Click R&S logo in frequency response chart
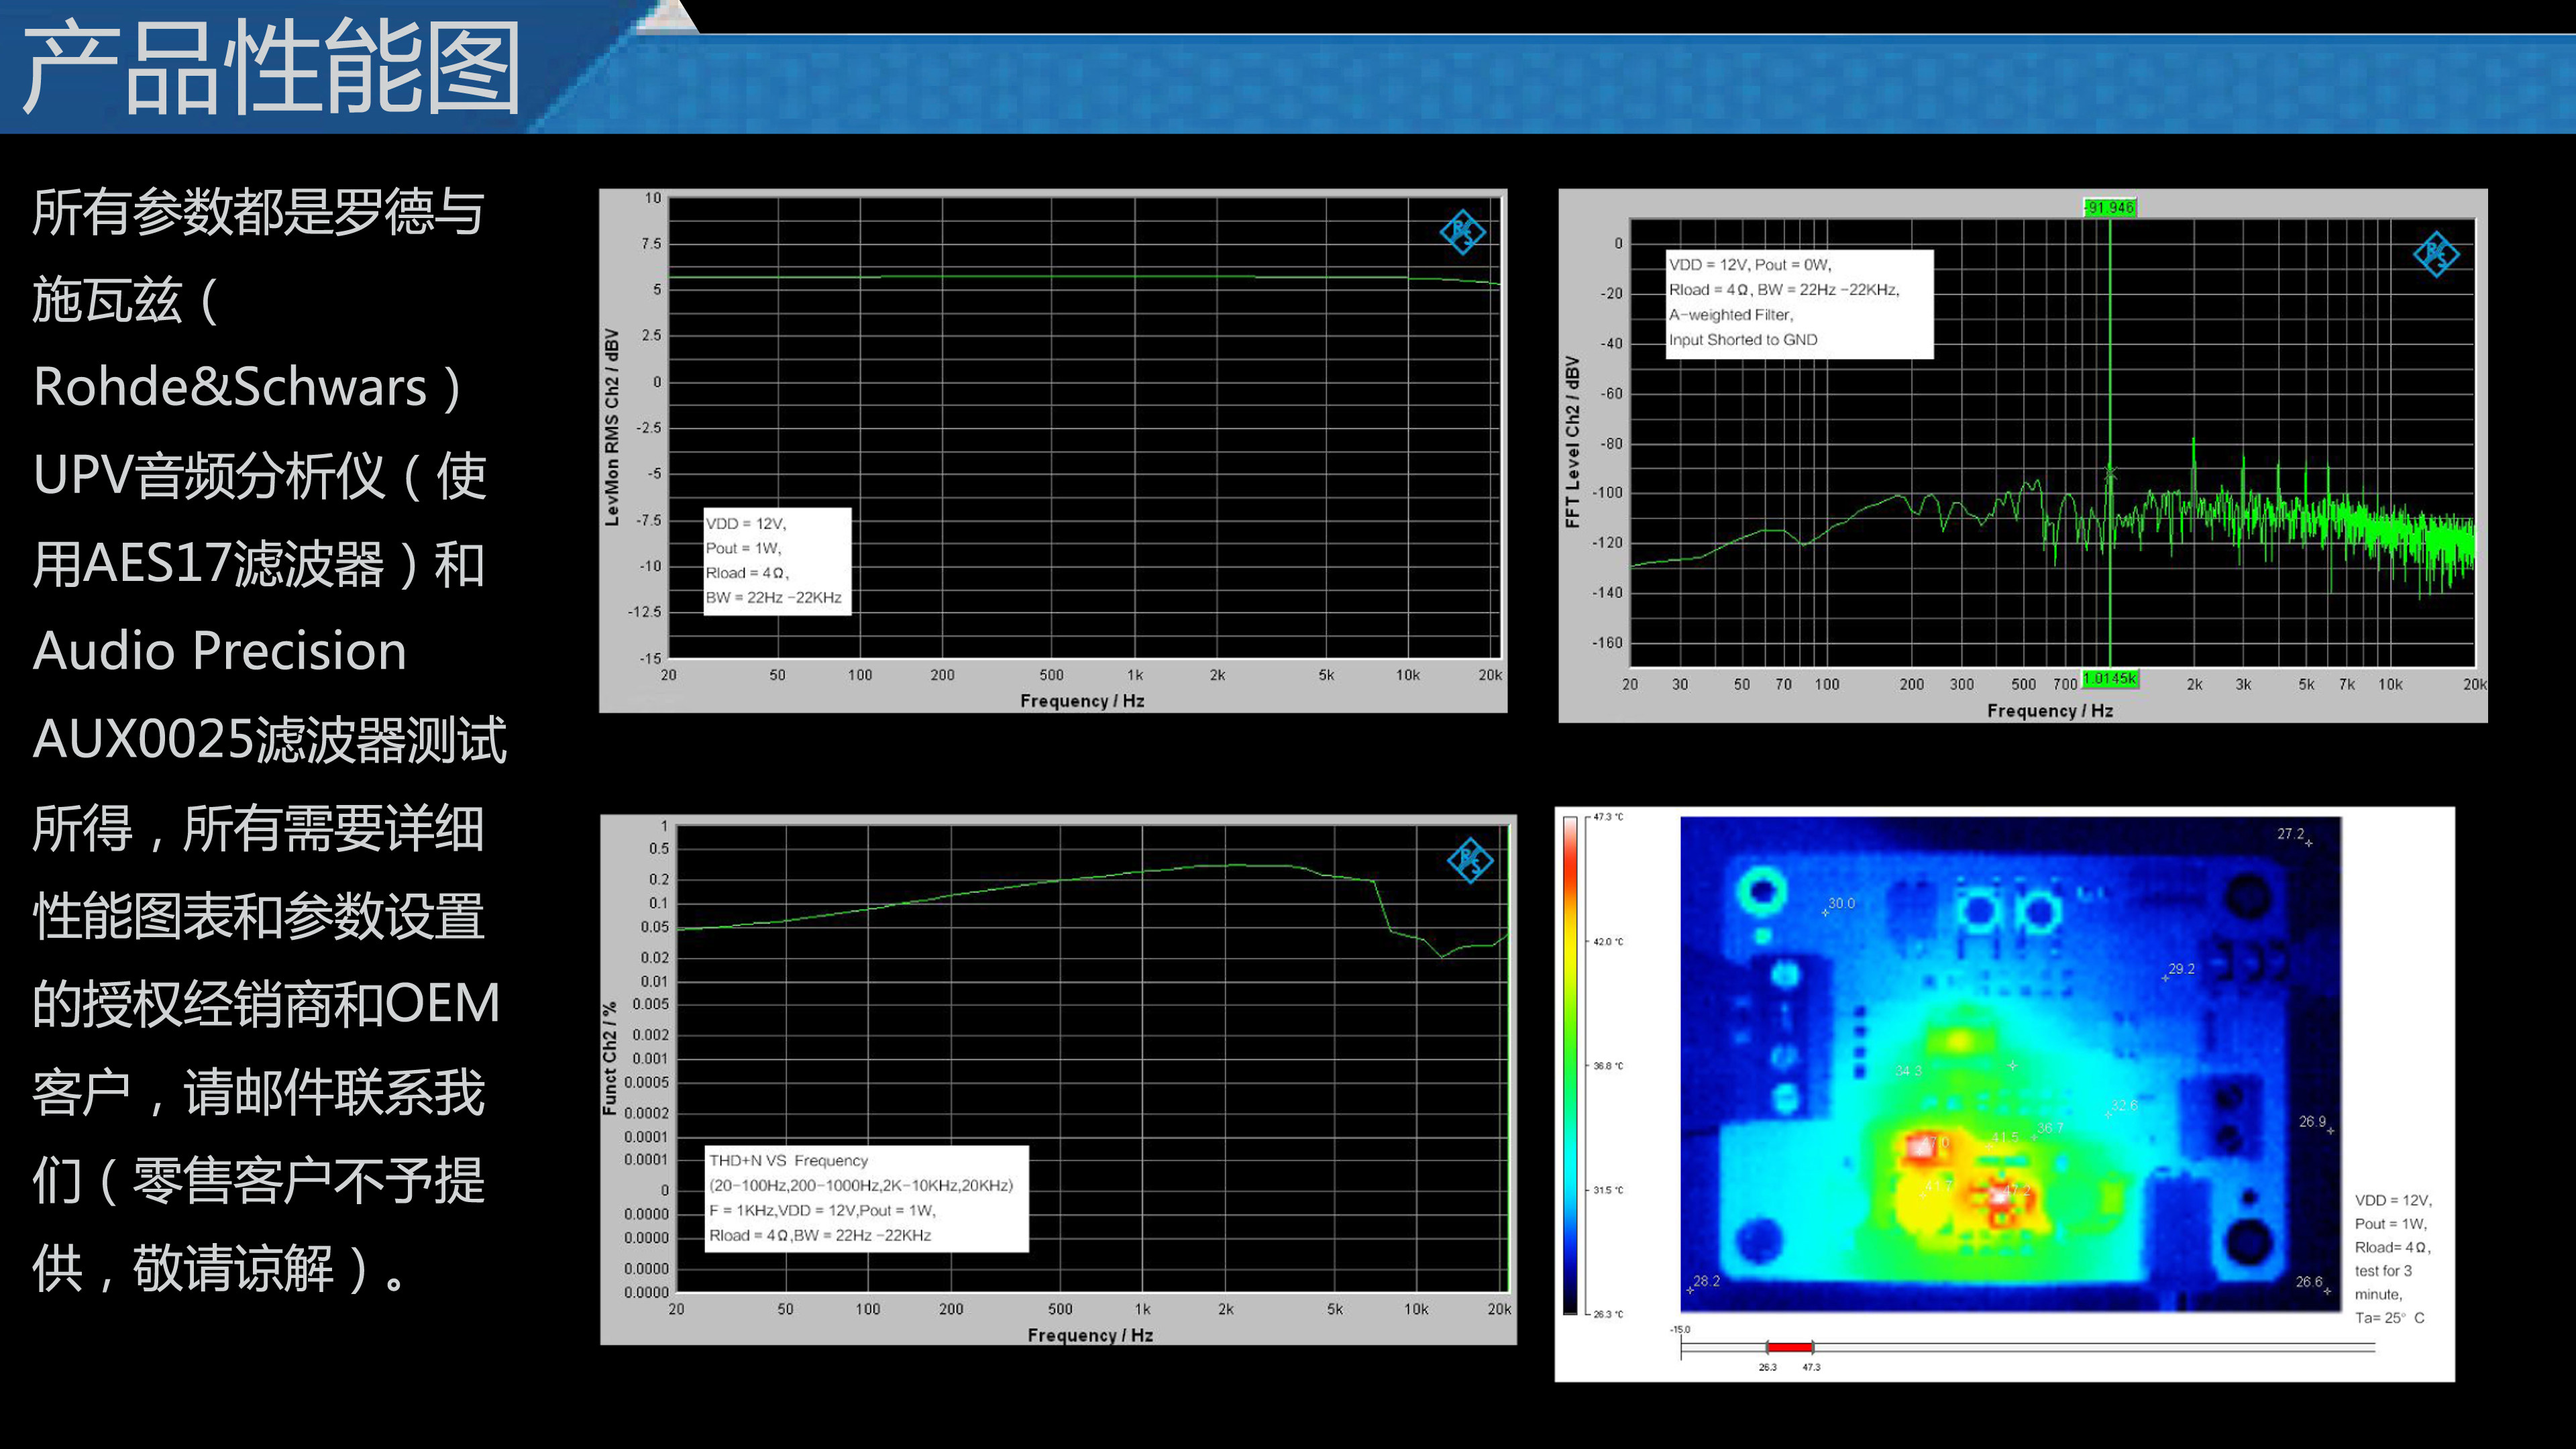Screen dimensions: 2576x1449 pyautogui.click(x=1462, y=232)
